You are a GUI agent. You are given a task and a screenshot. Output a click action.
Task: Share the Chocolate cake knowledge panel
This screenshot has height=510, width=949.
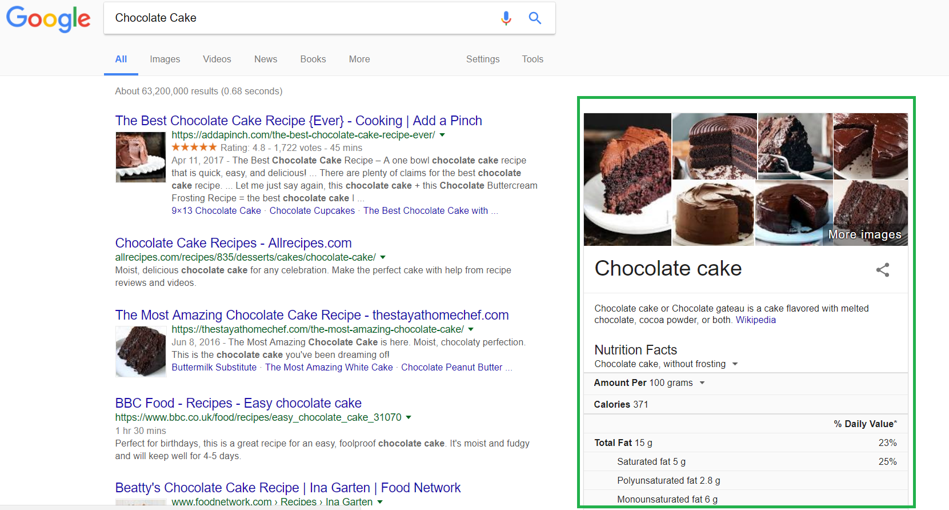883,270
